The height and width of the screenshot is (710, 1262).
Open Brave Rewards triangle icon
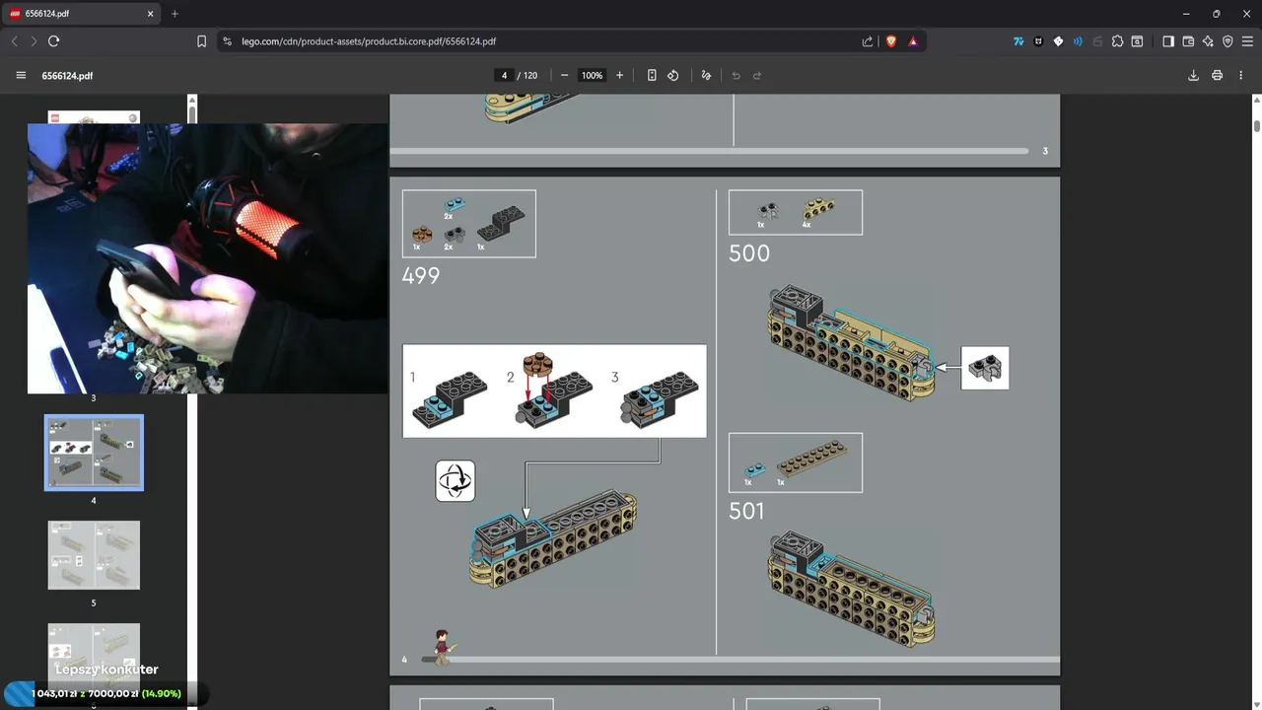(913, 41)
